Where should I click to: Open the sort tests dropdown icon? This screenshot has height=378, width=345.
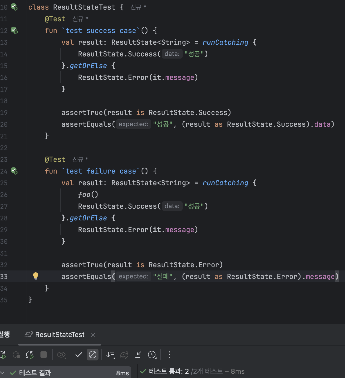pyautogui.click(x=110, y=355)
